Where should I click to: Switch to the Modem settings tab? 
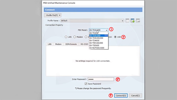(58, 44)
